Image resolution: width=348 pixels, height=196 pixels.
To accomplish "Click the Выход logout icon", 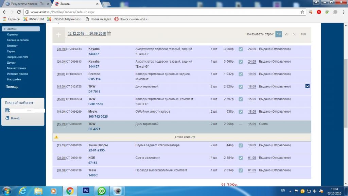I will click(7, 118).
